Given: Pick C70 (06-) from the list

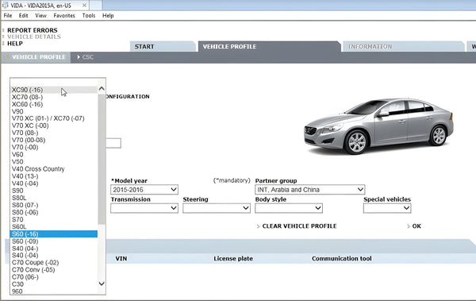Looking at the screenshot, I should pos(54,277).
